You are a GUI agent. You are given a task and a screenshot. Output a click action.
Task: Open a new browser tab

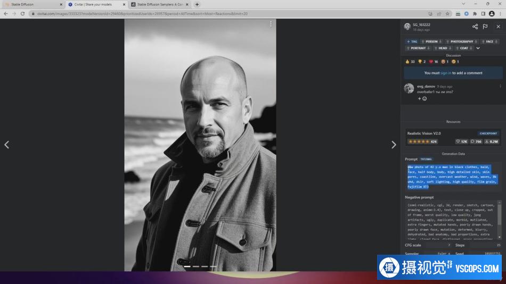click(x=197, y=4)
